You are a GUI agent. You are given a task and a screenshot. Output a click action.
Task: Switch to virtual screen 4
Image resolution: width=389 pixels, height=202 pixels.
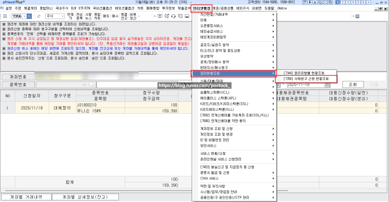(x=353, y=2)
